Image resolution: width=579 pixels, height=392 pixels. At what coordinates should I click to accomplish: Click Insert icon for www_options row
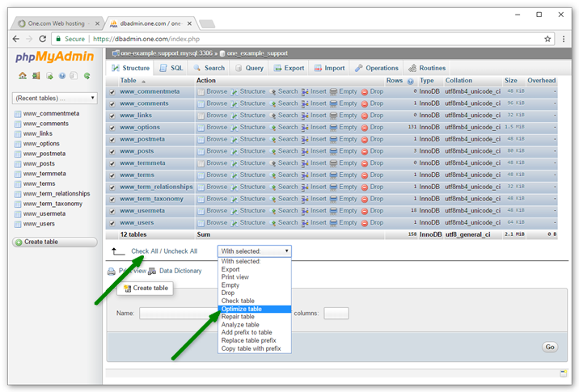coord(305,128)
